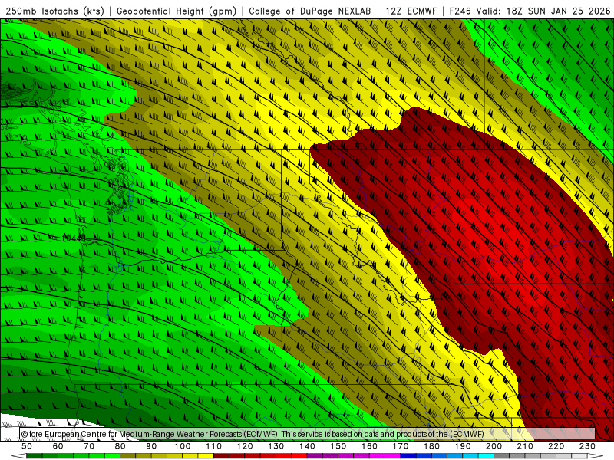The width and height of the screenshot is (614, 460).
Task: Click the "College of DuPage NEXLAB" label
Action: (x=310, y=11)
